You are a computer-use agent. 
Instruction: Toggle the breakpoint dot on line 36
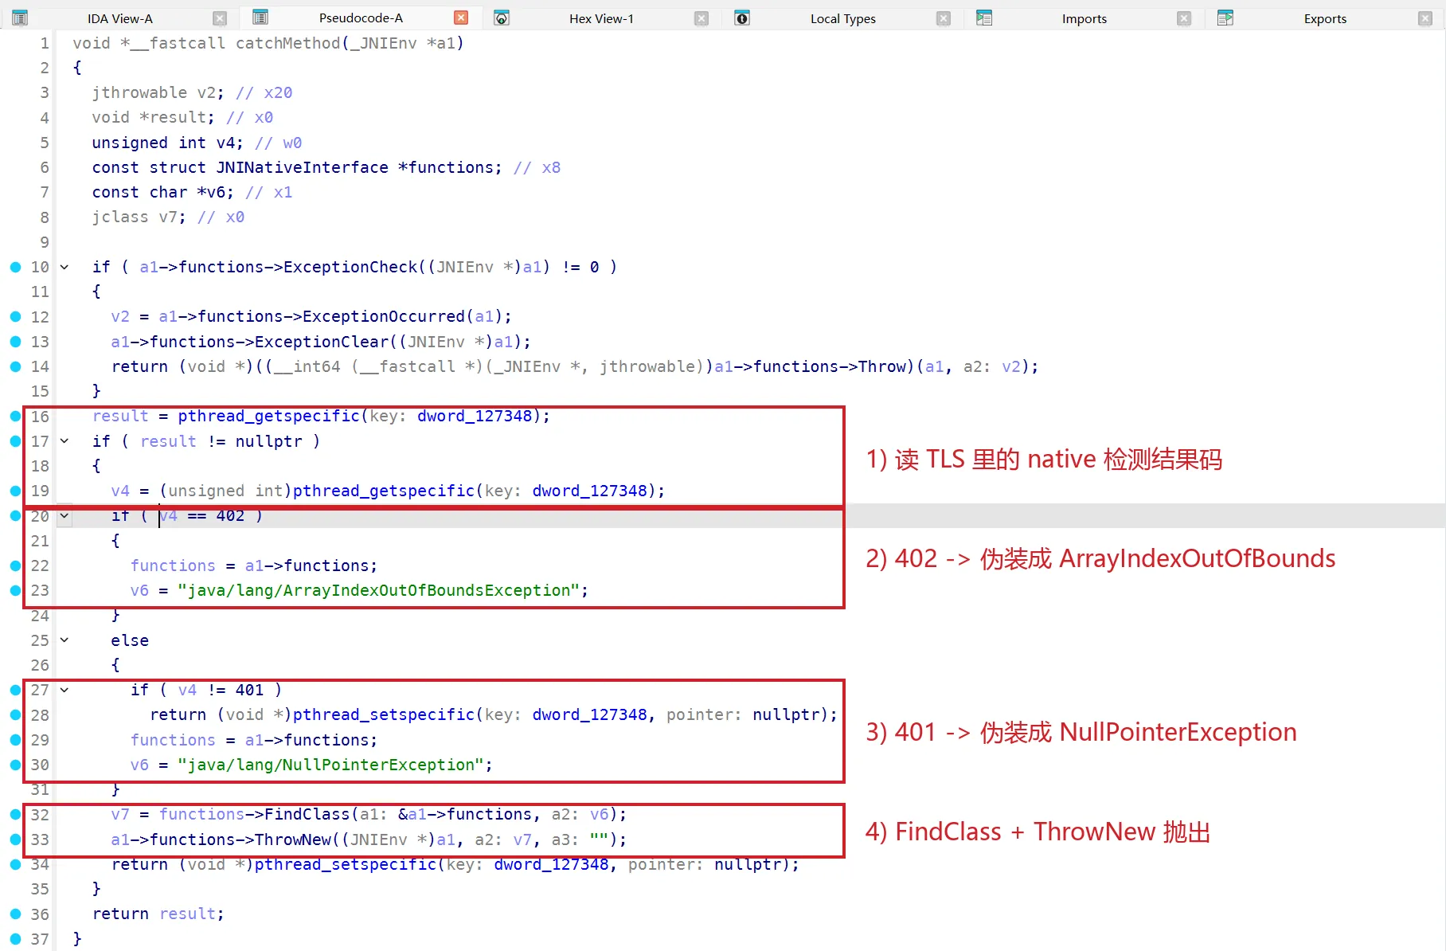coord(15,914)
